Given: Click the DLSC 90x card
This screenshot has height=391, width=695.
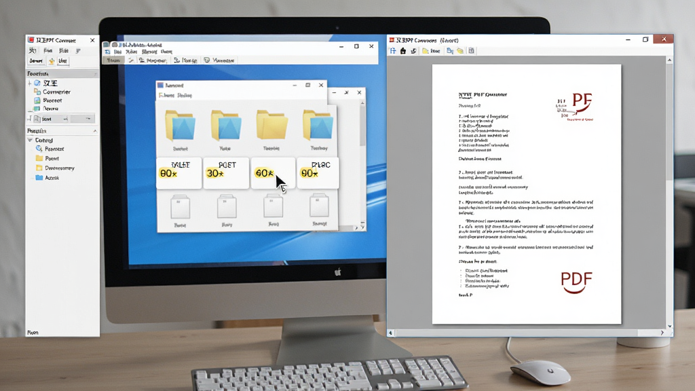Looking at the screenshot, I should point(318,172).
